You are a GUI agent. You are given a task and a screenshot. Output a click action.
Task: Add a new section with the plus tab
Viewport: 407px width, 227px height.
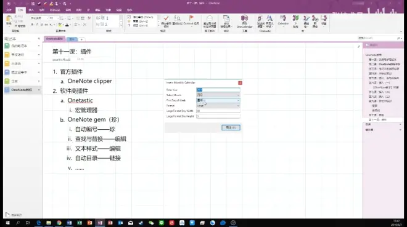[81, 39]
